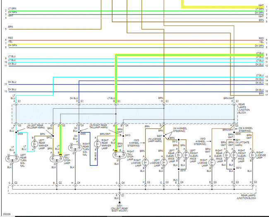Screen dimensions: 269x217
Task: Click the right rear clearance lamp symbol
Action: [x=227, y=155]
